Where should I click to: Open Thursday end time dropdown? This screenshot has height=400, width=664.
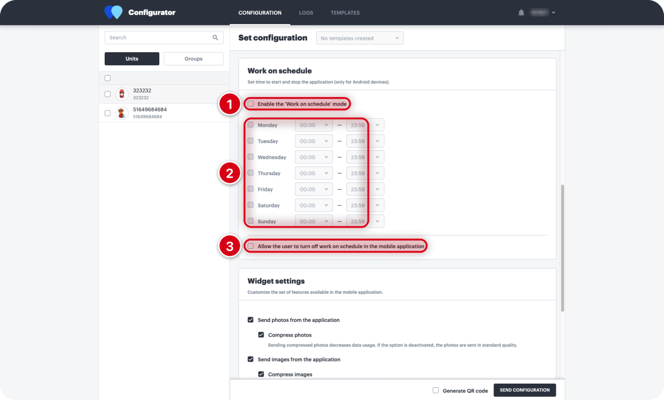click(x=365, y=173)
